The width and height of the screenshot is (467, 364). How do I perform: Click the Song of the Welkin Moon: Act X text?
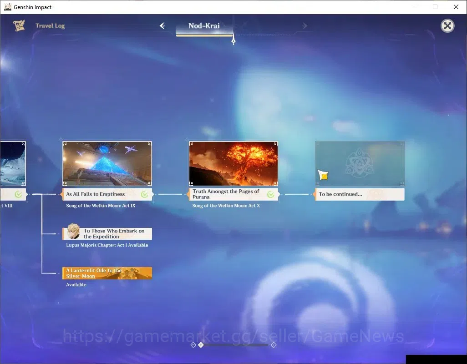(226, 206)
